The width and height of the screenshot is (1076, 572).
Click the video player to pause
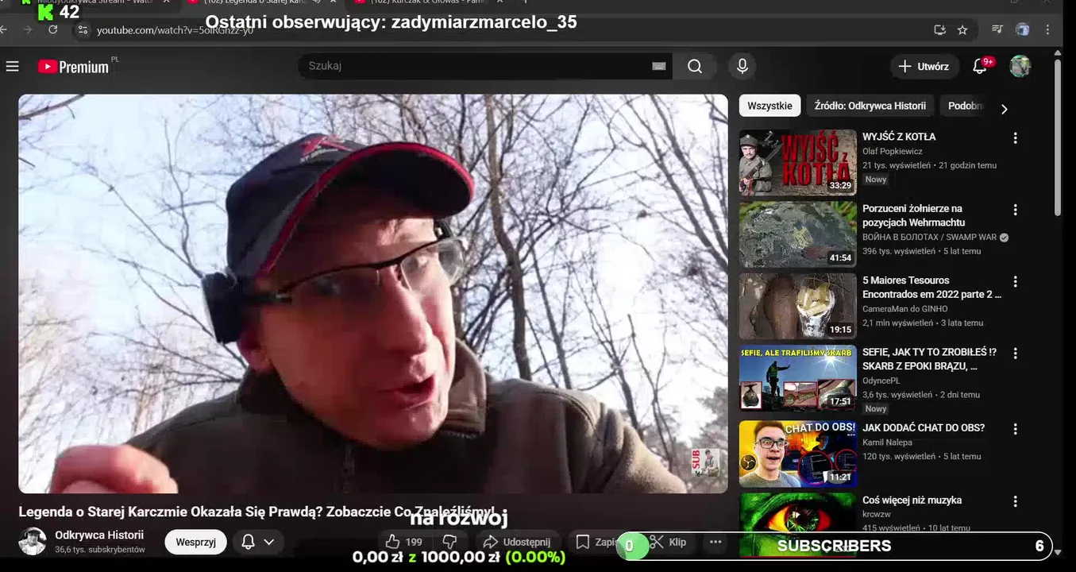click(373, 294)
